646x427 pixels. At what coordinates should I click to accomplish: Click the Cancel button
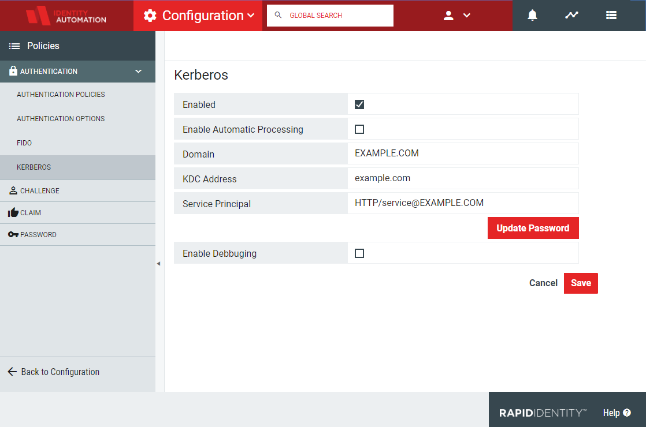coord(543,283)
